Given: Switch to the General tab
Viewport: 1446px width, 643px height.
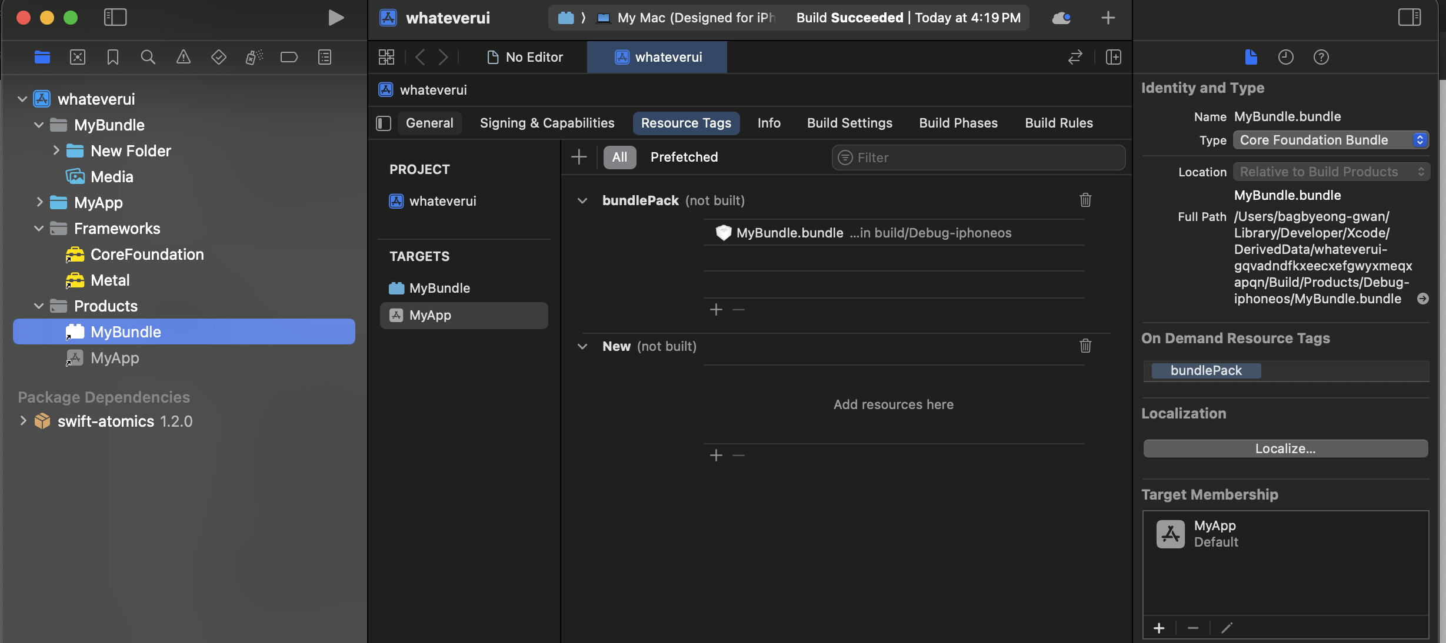Looking at the screenshot, I should point(429,123).
